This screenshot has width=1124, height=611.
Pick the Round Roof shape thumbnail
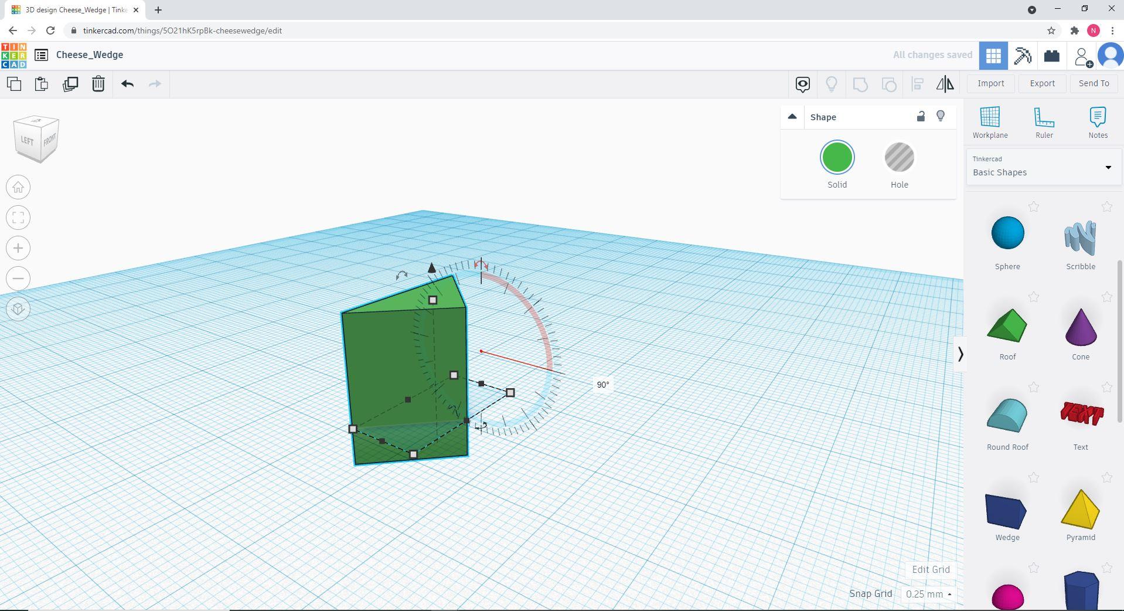click(x=1007, y=415)
